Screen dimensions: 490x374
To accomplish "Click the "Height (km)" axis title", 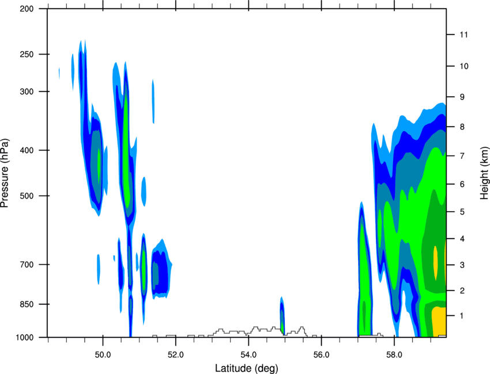I will click(484, 173).
